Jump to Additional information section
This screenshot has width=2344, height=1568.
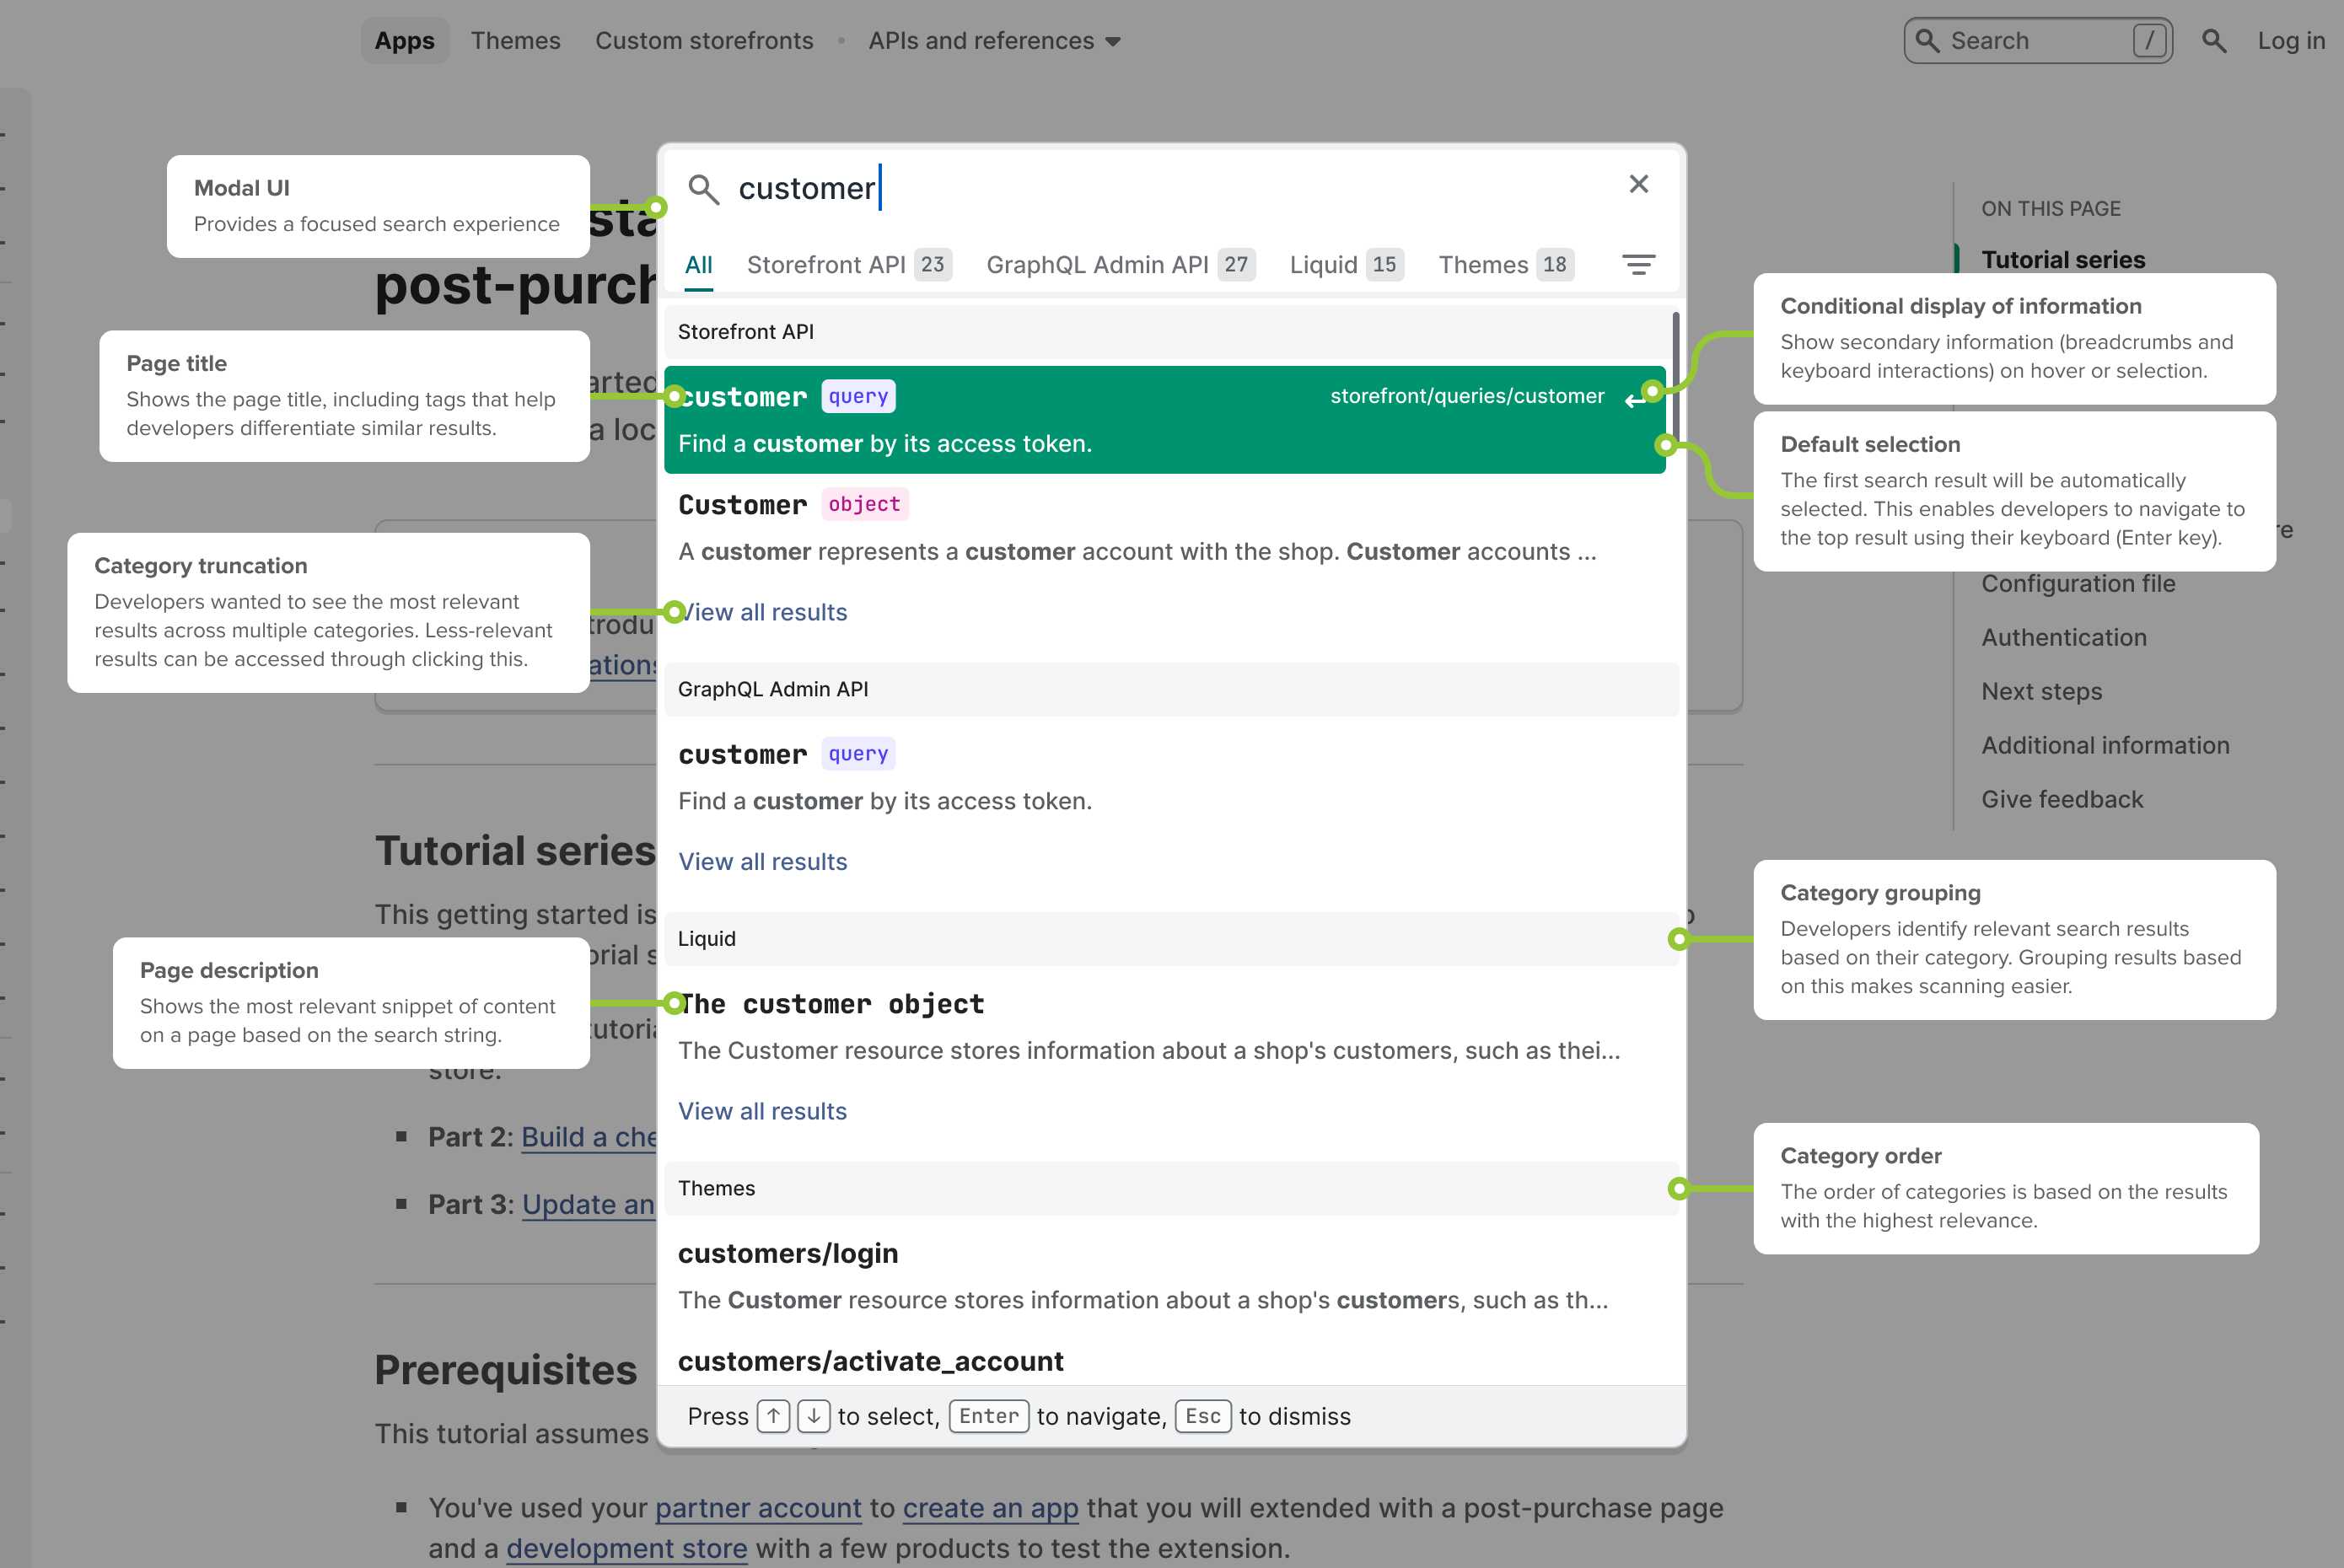(x=2105, y=746)
